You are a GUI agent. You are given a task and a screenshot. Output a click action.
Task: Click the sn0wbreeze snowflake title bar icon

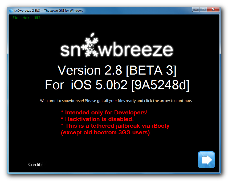[11, 11]
